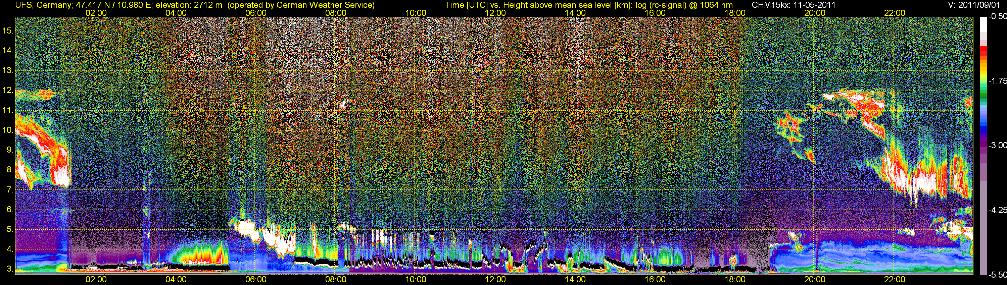The image size is (1007, 285).
Task: Click the 5 km height axis label
Action: (x=9, y=230)
